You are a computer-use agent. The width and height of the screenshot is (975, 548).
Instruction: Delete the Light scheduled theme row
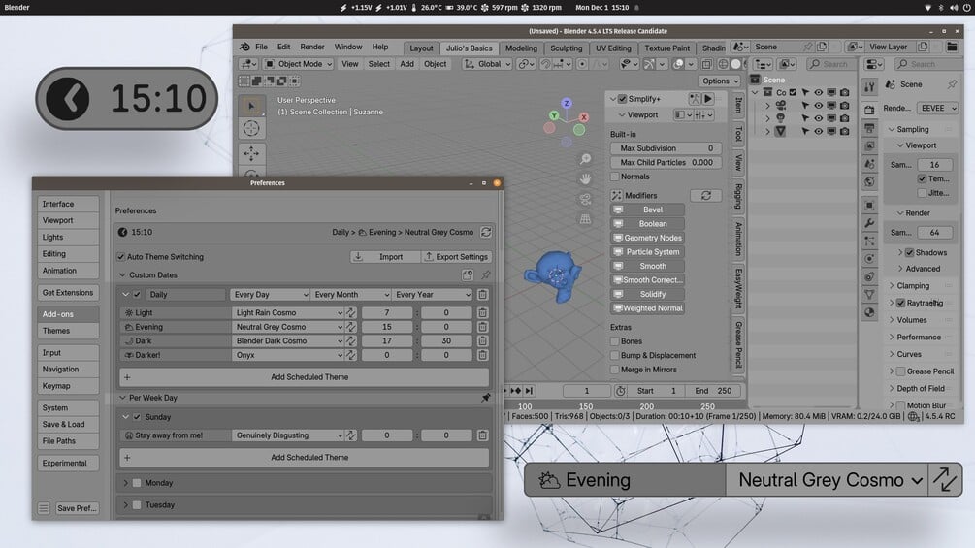tap(482, 312)
